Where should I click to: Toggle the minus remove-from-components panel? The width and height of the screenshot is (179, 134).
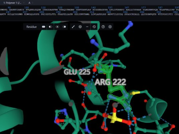click(87, 27)
